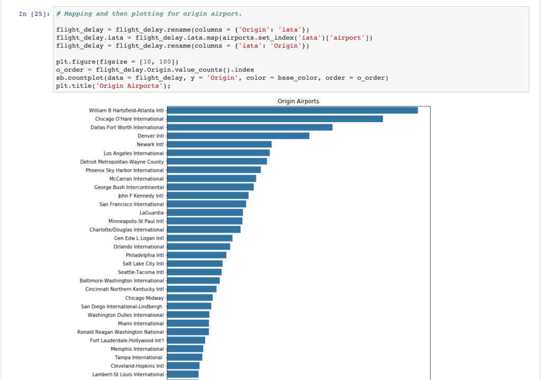Click the In [25] cell prompt
The height and width of the screenshot is (380, 541).
35,14
